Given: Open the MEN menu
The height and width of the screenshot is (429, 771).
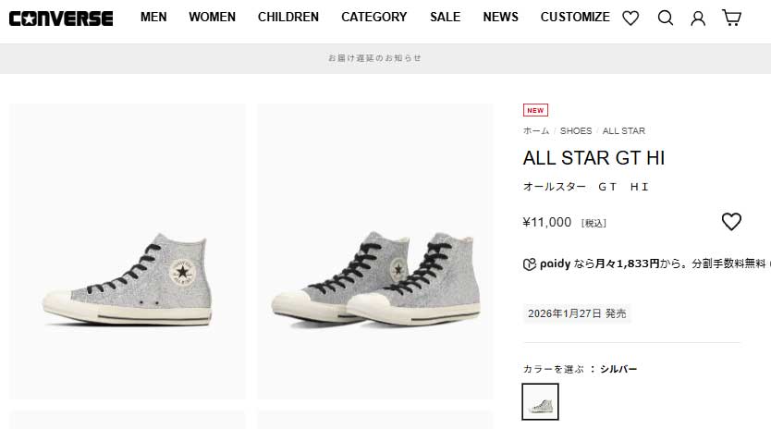Looking at the screenshot, I should click(153, 17).
